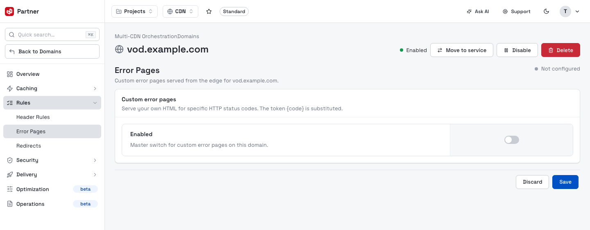Click the Quick search field

pyautogui.click(x=52, y=35)
